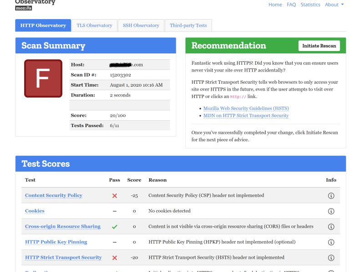Image resolution: width=364 pixels, height=272 pixels.
Task: Open Mozilla Web Security Guidelines (HSTS) link
Action: (246, 108)
